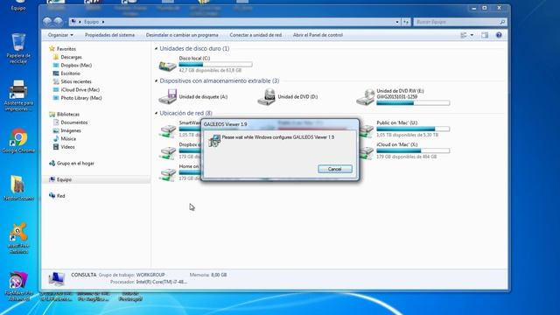Select the Home network drive icon
The image size is (560, 315).
coord(167,174)
